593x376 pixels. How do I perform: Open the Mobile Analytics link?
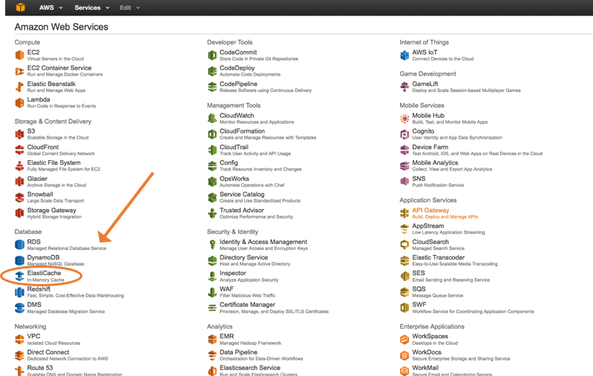coord(435,163)
